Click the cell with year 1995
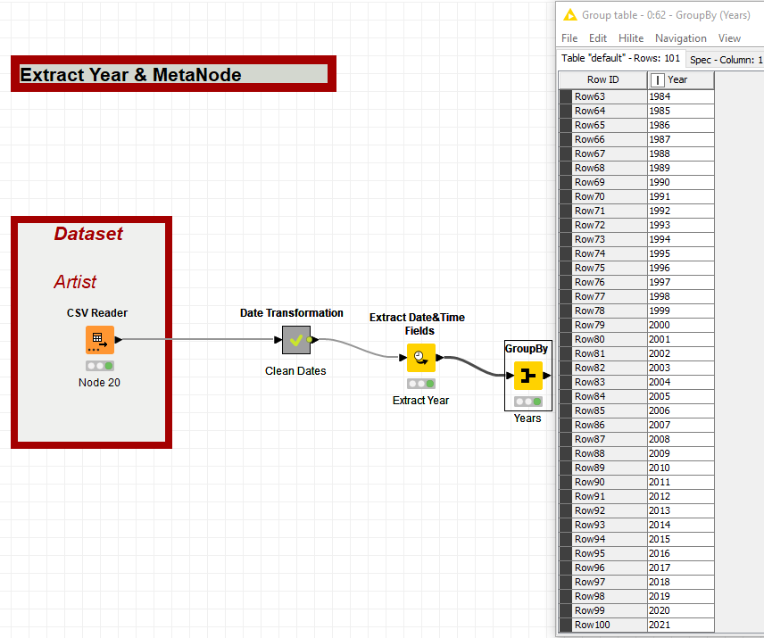The height and width of the screenshot is (638, 764). click(x=681, y=253)
